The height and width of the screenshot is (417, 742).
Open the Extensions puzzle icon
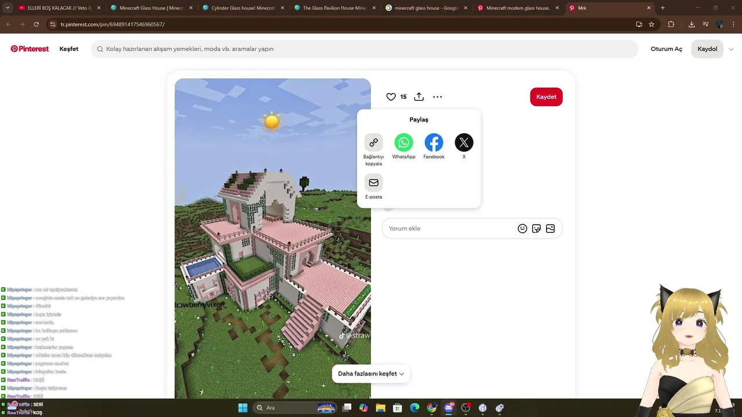click(x=671, y=24)
